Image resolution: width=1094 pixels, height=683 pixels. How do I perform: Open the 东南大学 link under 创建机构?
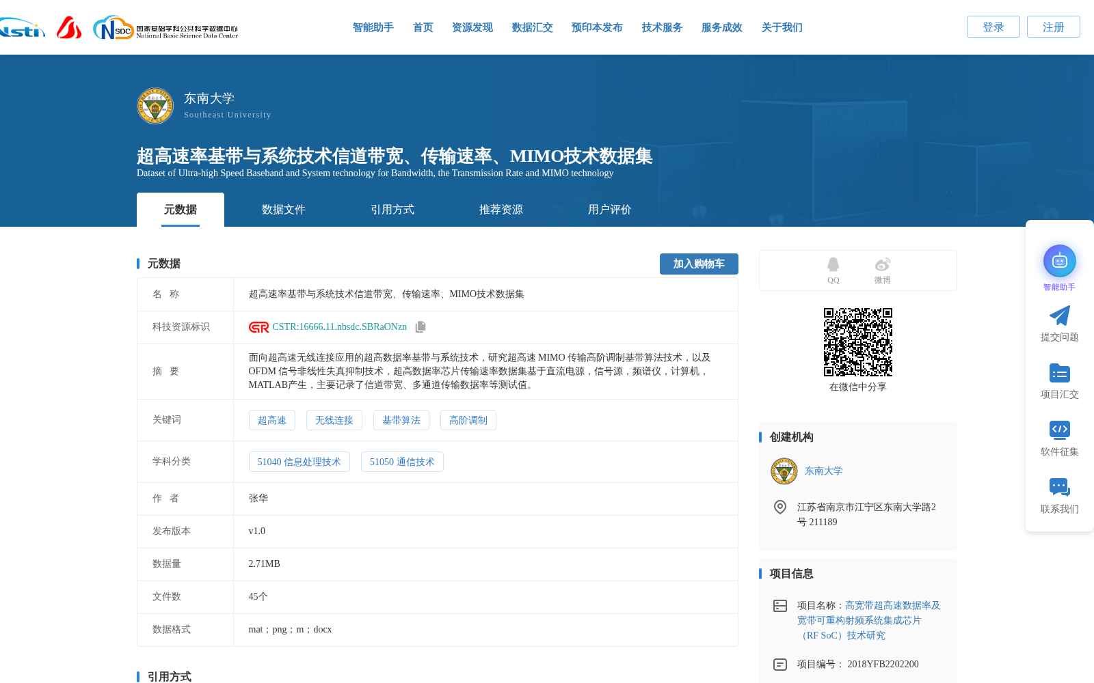coord(824,471)
